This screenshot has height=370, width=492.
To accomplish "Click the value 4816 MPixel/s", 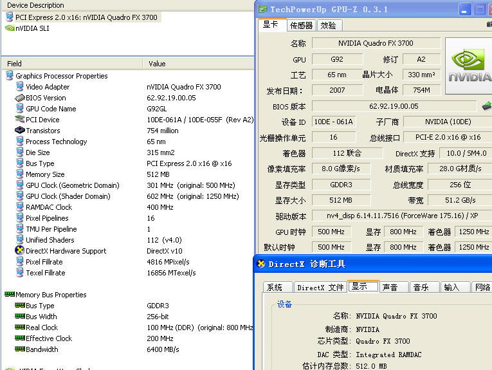I will [169, 262].
